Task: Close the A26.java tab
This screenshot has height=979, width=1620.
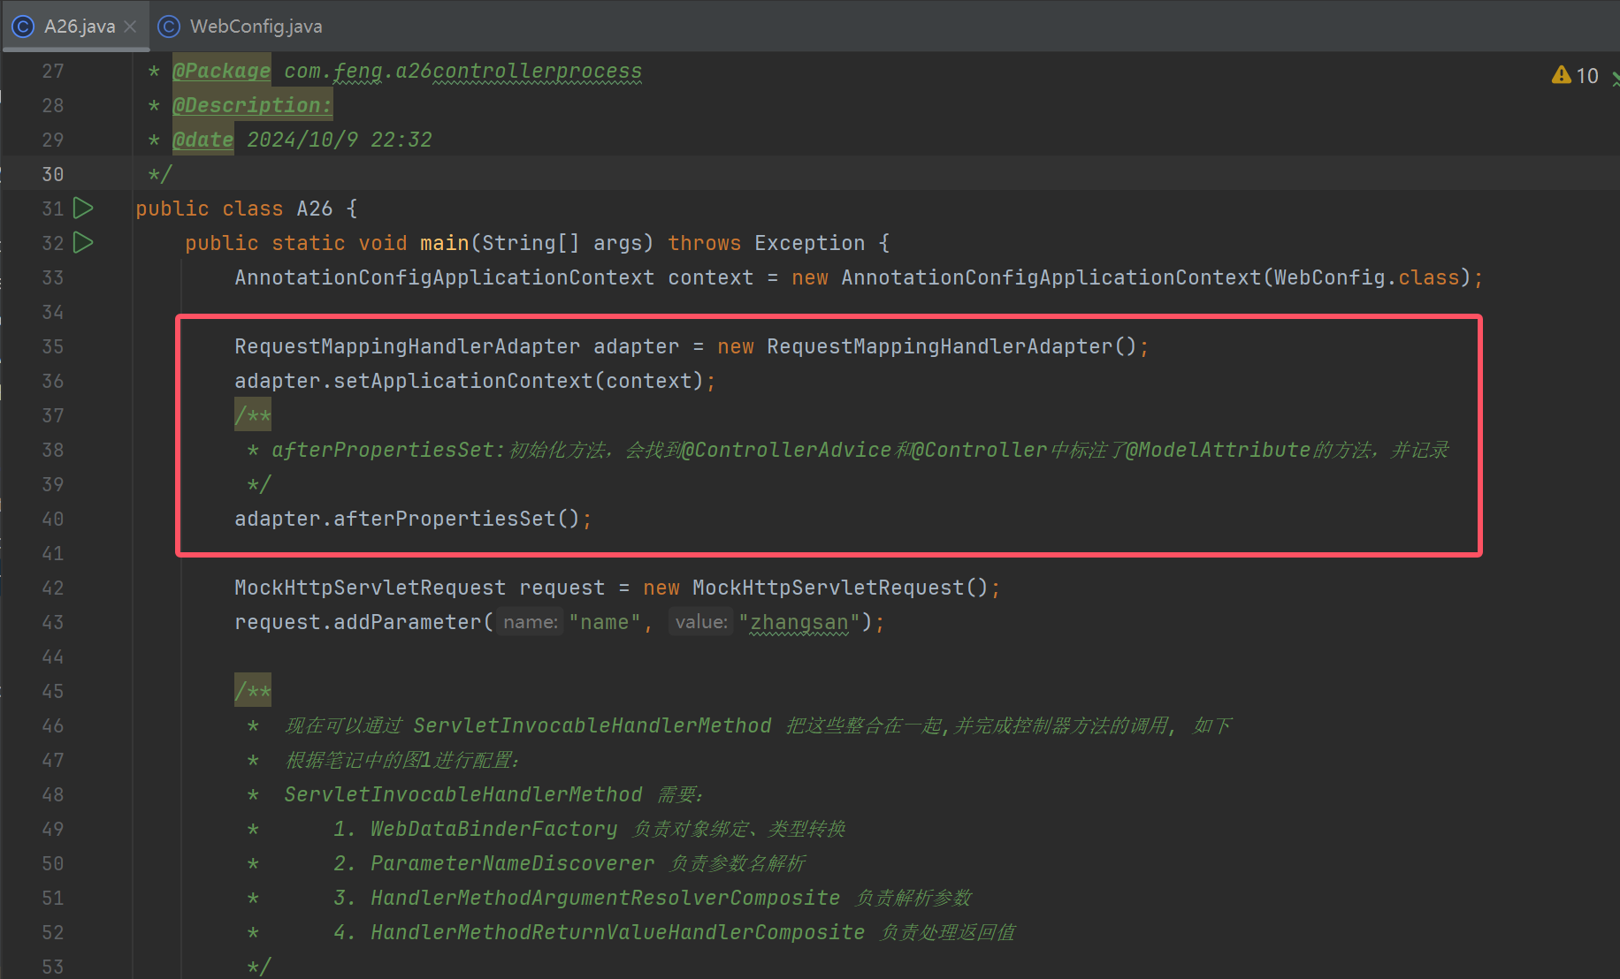Action: tap(130, 27)
